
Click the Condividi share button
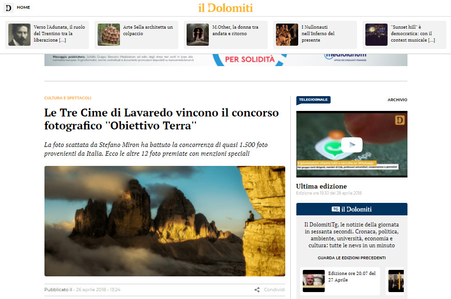pyautogui.click(x=274, y=290)
